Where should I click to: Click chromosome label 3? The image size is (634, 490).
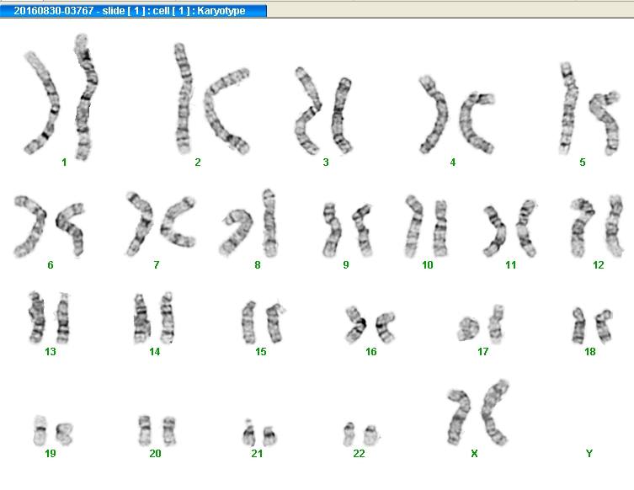[326, 162]
